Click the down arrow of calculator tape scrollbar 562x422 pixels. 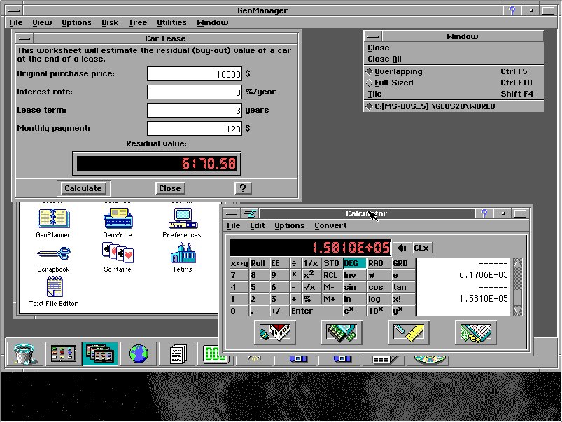click(517, 311)
